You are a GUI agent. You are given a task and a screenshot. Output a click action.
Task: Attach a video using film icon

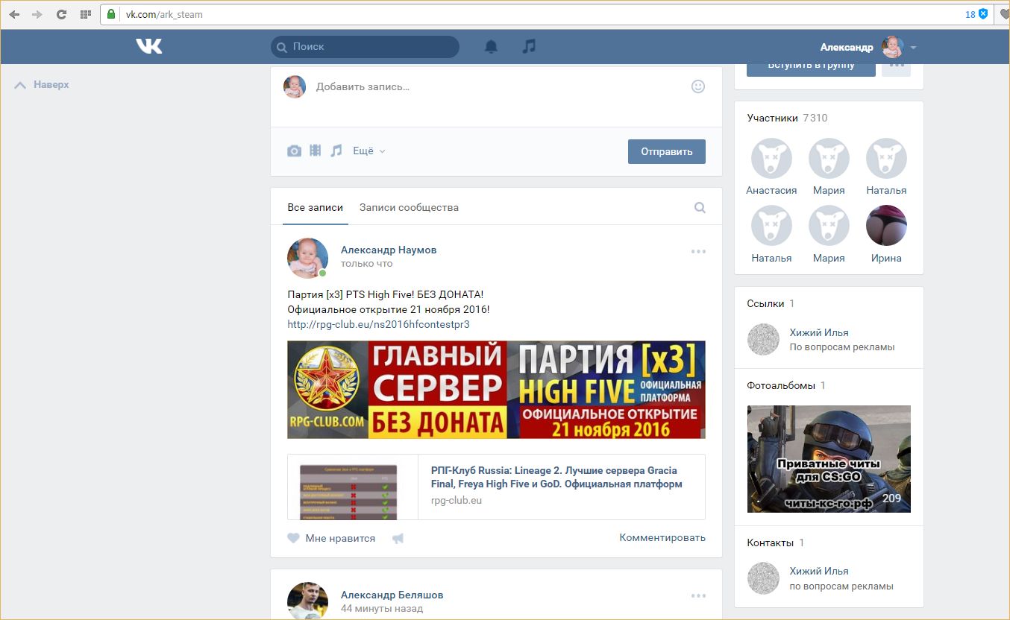[x=316, y=151]
